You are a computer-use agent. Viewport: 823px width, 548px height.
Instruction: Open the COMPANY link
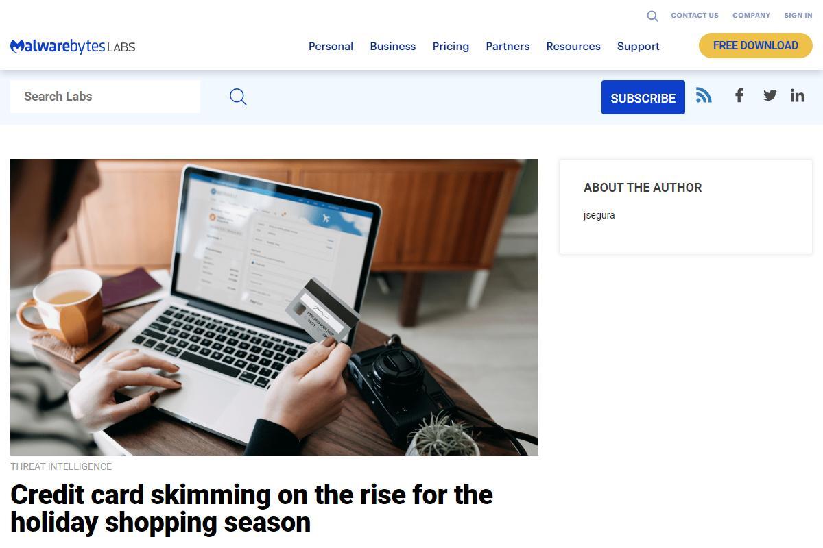click(751, 15)
